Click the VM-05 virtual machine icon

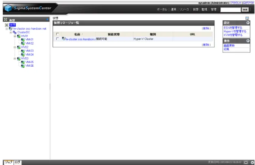23,62
